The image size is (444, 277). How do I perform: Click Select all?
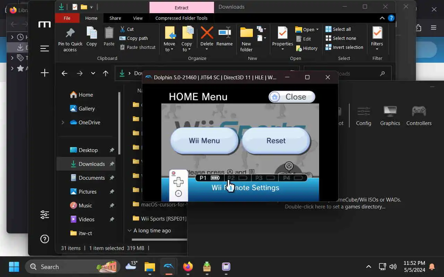pyautogui.click(x=338, y=29)
